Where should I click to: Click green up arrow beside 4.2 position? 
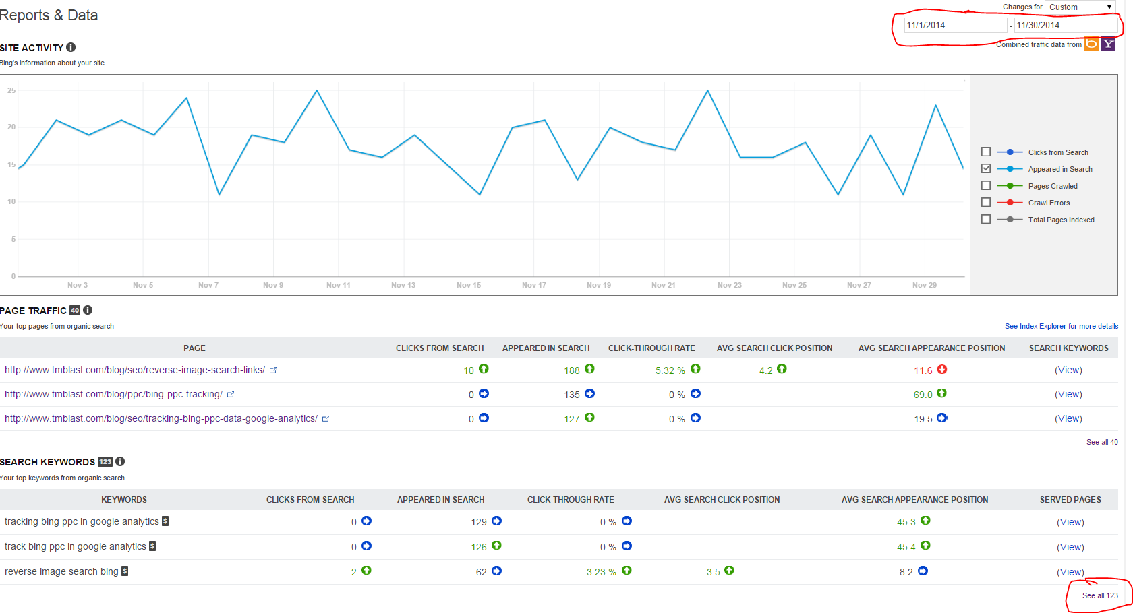coord(782,369)
